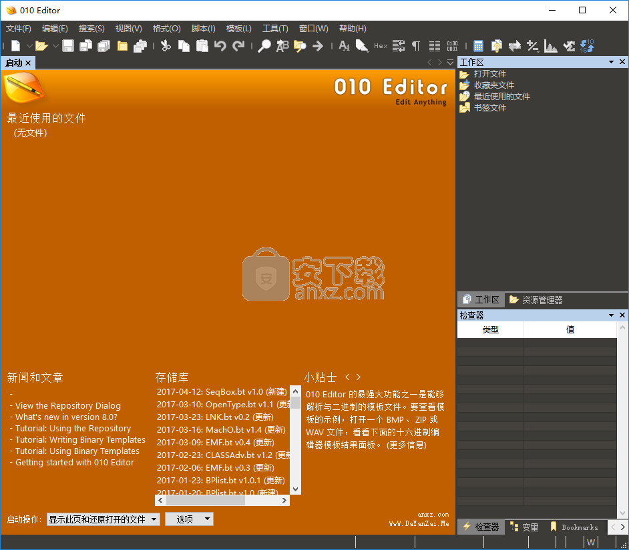
Task: Click the 类型 column header in inspector
Action: coord(490,329)
